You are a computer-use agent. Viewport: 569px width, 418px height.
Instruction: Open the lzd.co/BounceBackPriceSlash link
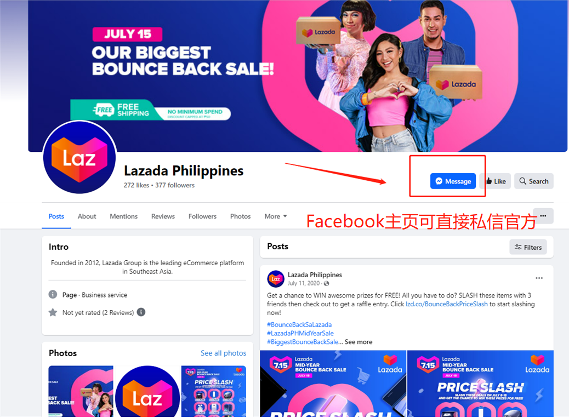click(447, 304)
